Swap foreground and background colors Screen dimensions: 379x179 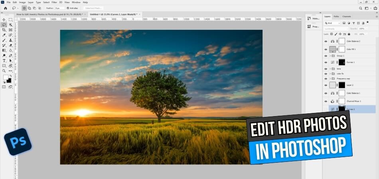click(11, 76)
